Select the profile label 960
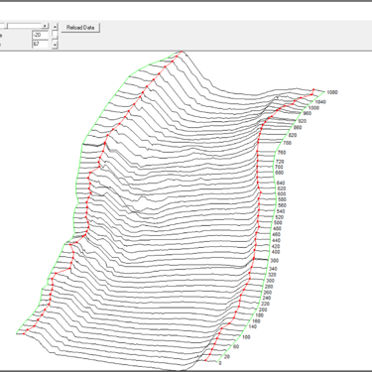 308,114
